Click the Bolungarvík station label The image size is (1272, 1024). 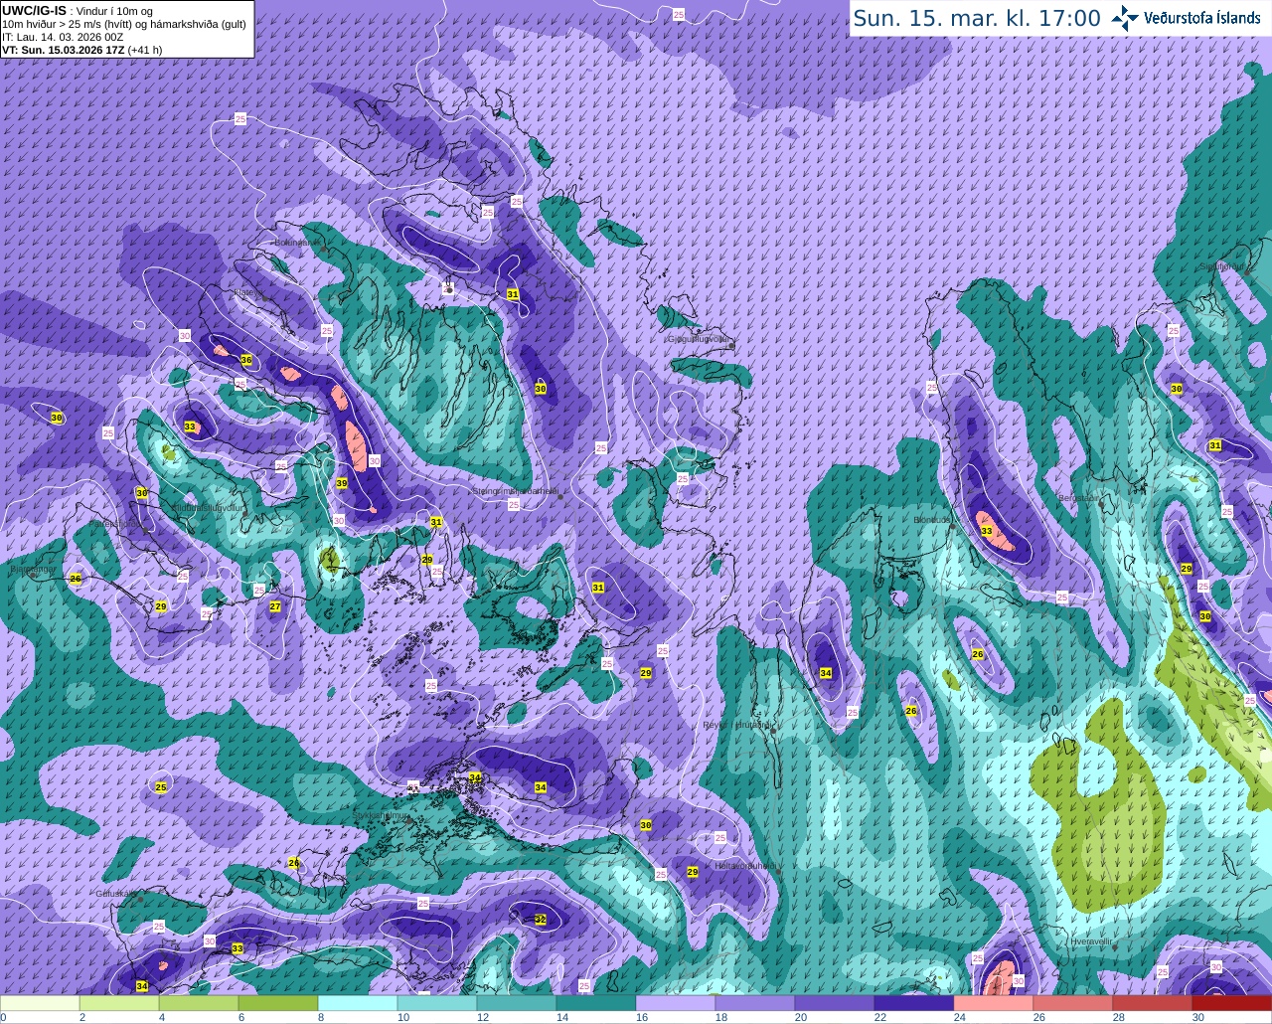(296, 242)
